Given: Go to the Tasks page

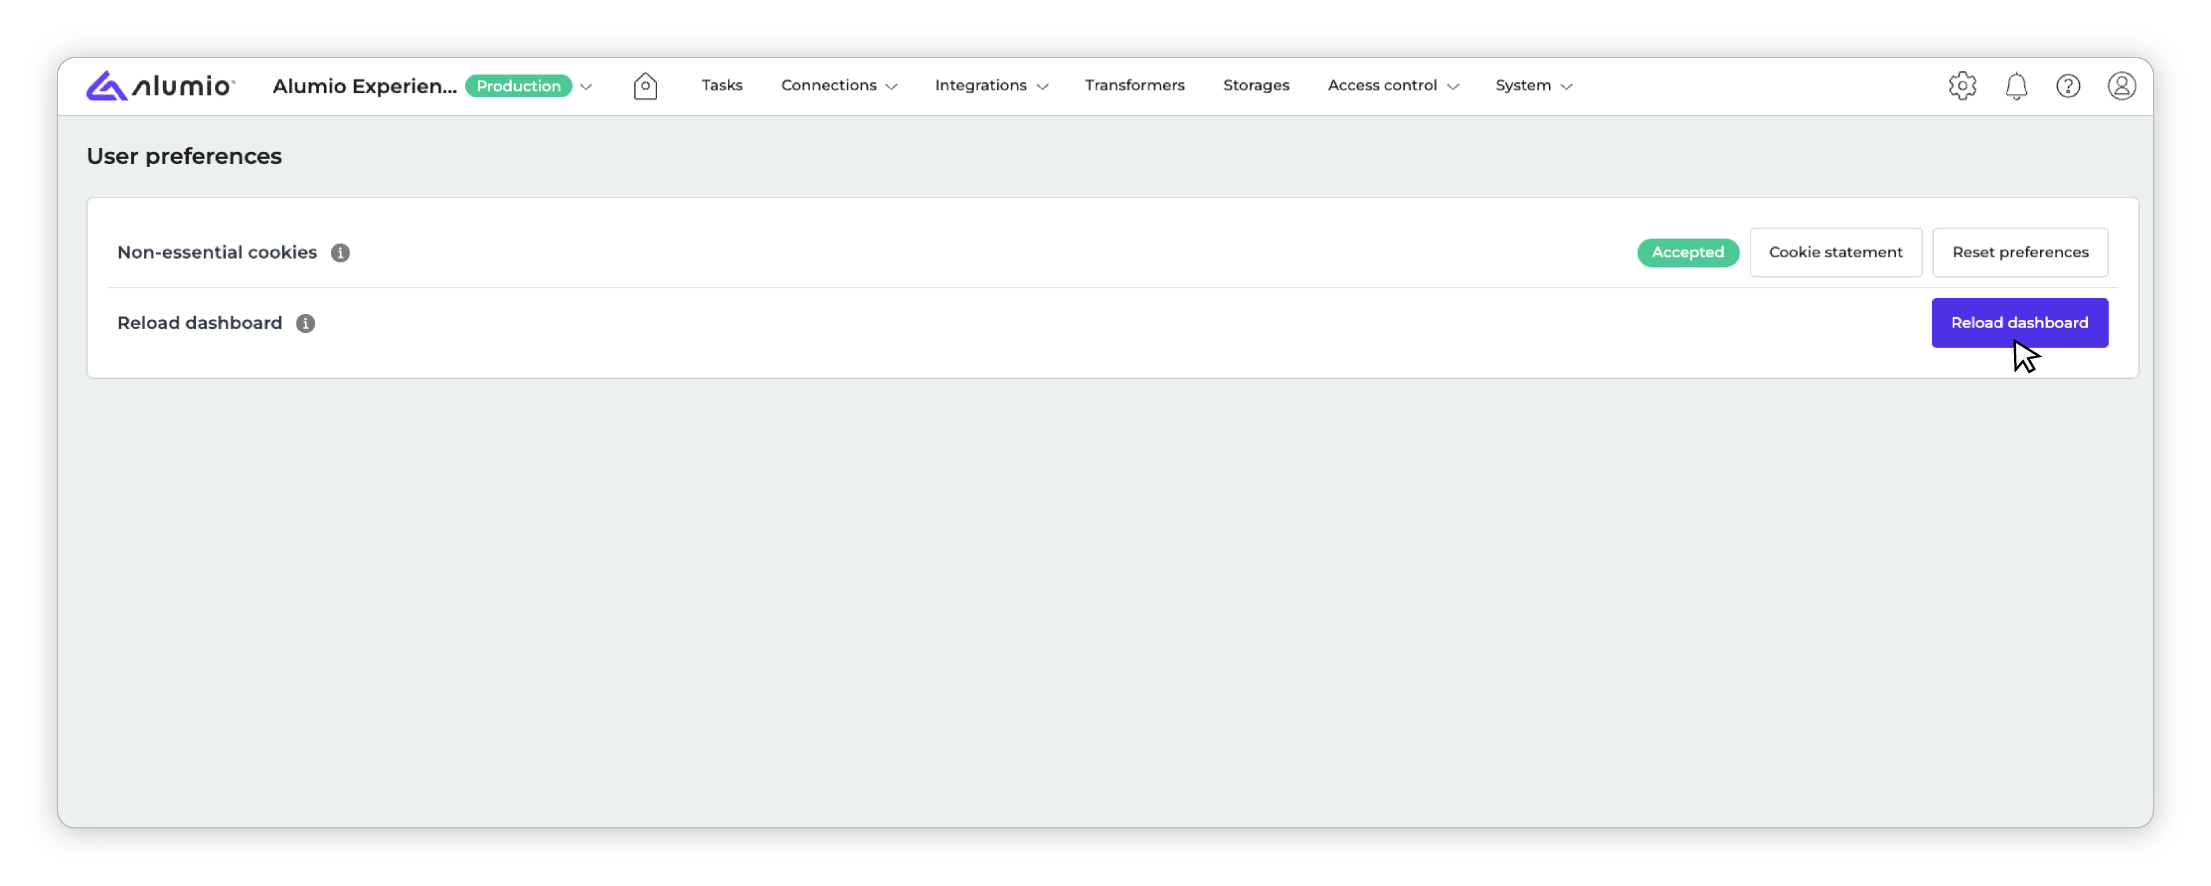Looking at the screenshot, I should point(721,85).
